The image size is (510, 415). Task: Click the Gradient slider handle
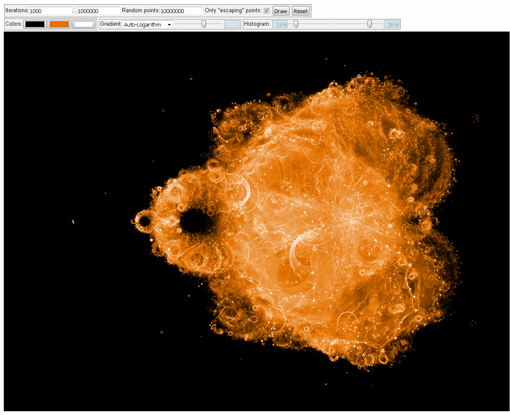tap(204, 24)
